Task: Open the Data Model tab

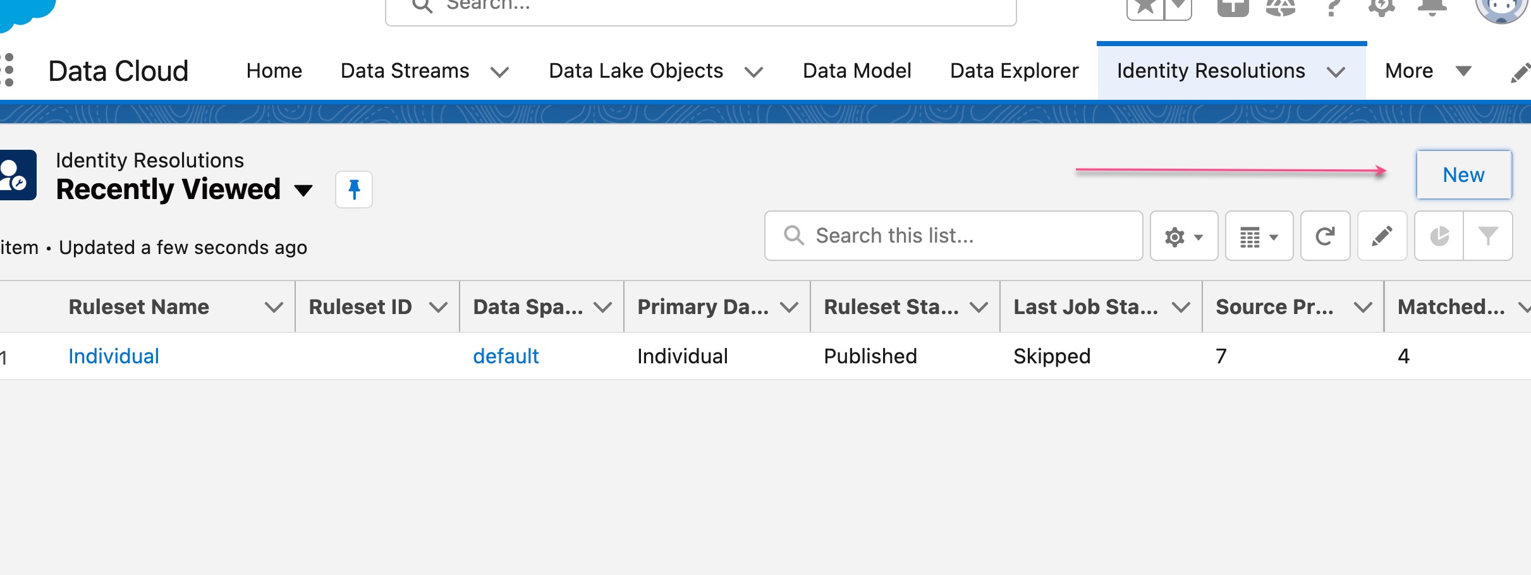Action: coord(857,71)
